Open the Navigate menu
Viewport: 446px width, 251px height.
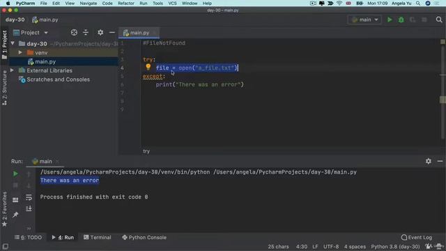tap(89, 3)
